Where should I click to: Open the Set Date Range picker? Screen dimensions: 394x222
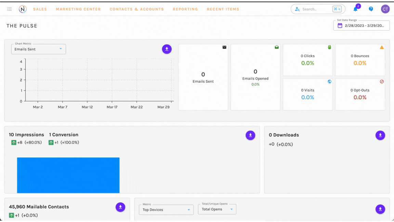[x=361, y=25]
